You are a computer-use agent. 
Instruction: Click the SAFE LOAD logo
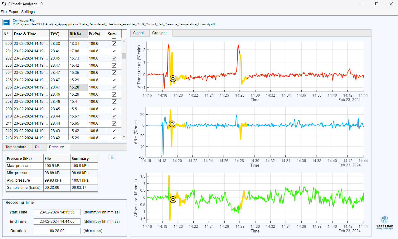385,222
